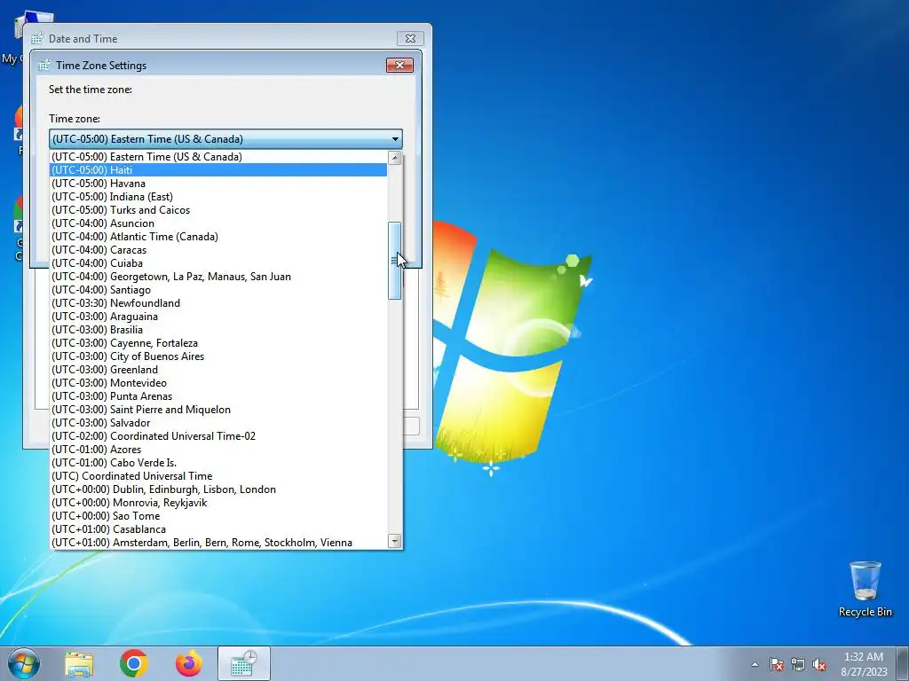Open the Windows Start menu

coord(24,663)
